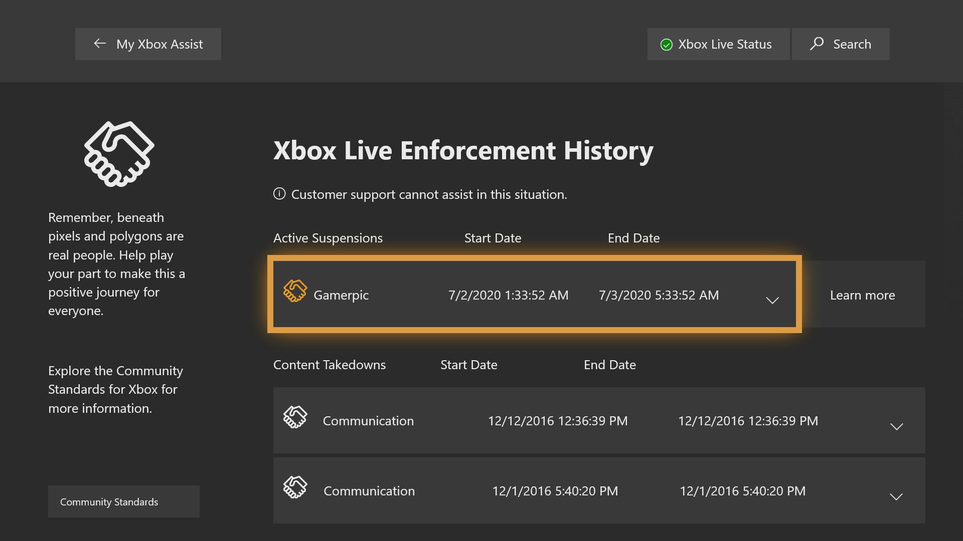Click the orange handshake icon on Gamerpic row
This screenshot has height=541, width=963.
point(295,291)
